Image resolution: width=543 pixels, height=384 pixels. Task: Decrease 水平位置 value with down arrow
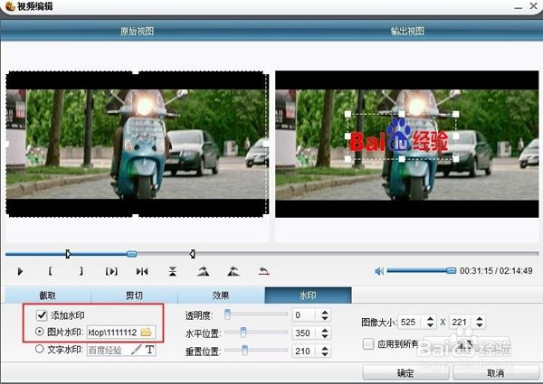(325, 336)
